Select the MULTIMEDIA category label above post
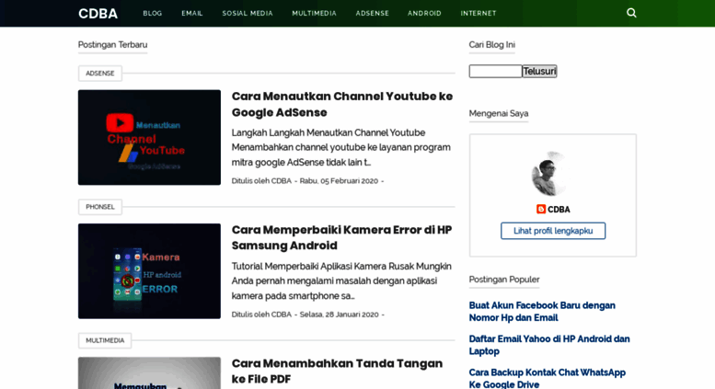The width and height of the screenshot is (715, 389). point(105,340)
